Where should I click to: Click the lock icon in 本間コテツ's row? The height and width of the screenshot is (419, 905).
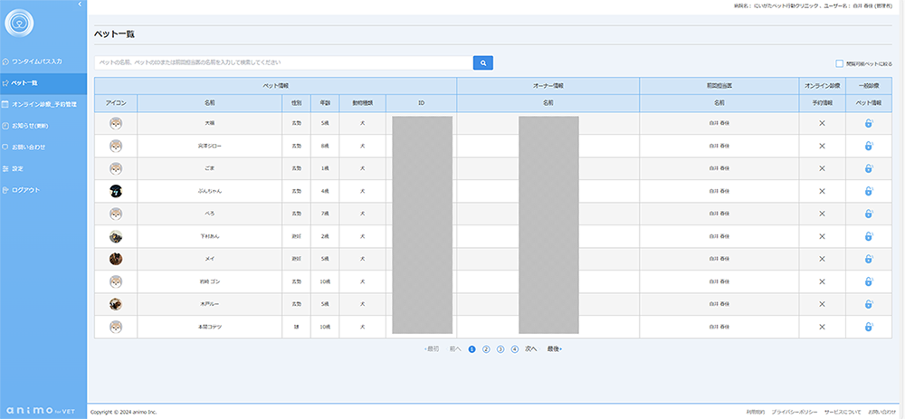coord(868,327)
